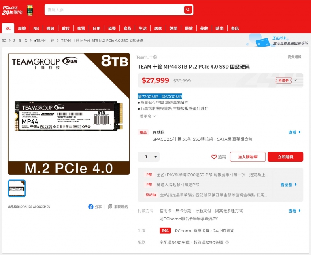The image size is (311, 255).
Task: Click the red search magnifier button
Action: pos(188,10)
